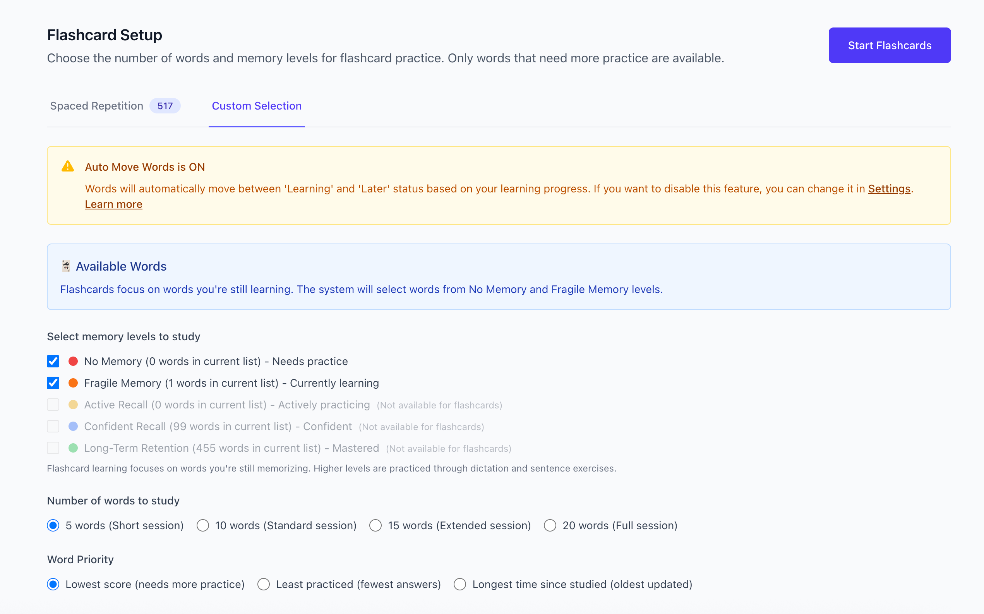Set priority to Least practiced

264,584
